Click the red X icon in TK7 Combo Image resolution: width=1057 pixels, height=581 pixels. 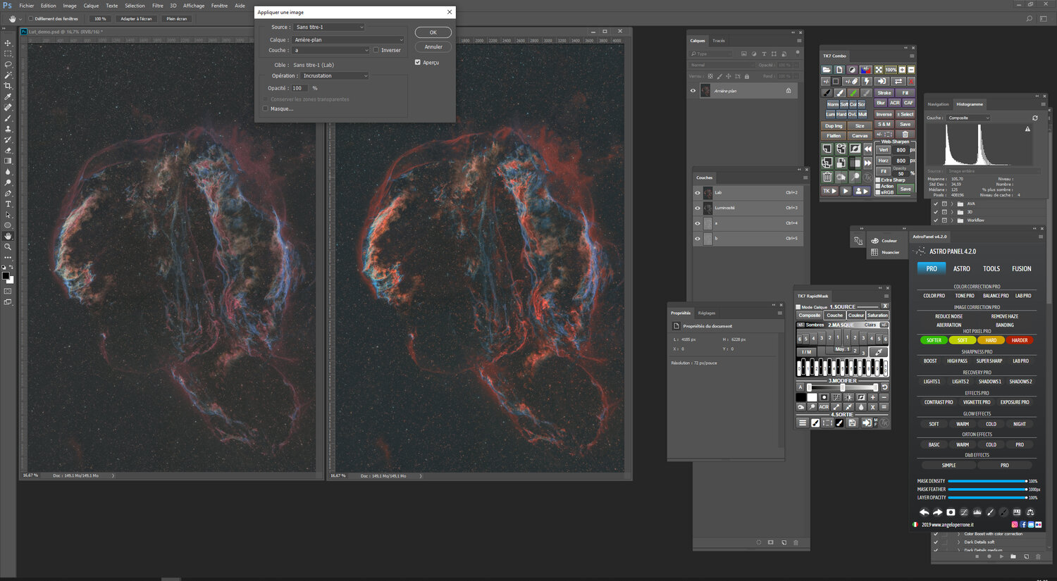[x=911, y=81]
